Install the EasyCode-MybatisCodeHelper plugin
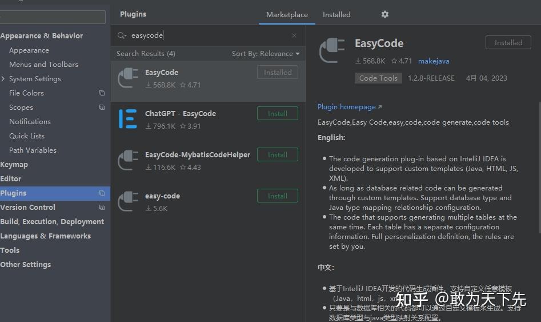Viewport: 541px width, 322px height. pyautogui.click(x=278, y=155)
